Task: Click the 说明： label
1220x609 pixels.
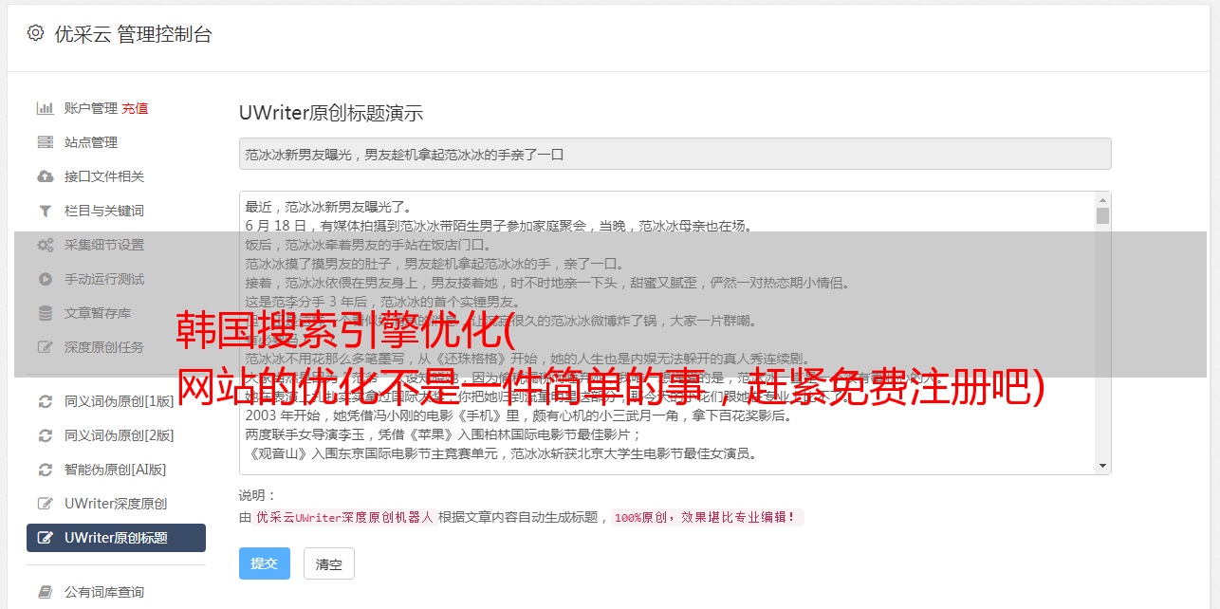Action: (x=257, y=496)
